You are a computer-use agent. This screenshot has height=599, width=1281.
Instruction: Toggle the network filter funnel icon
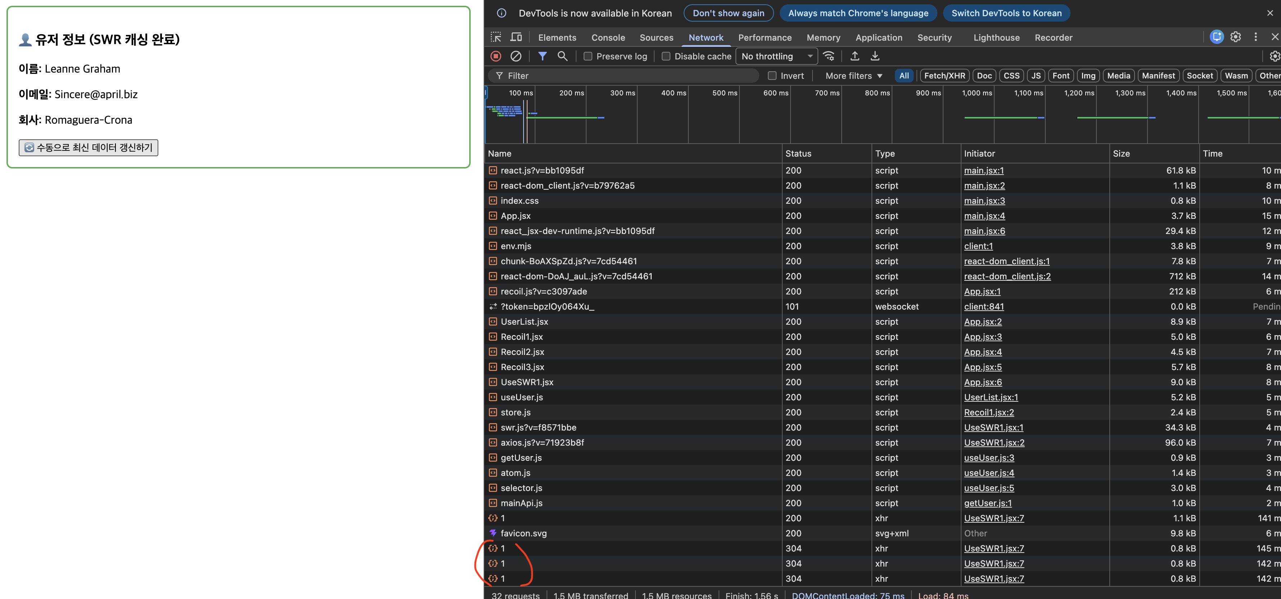pyautogui.click(x=542, y=56)
